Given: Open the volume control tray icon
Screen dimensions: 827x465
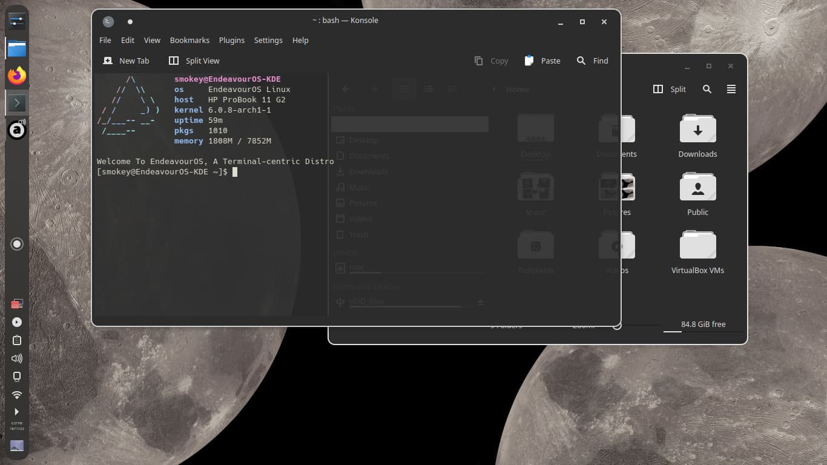Looking at the screenshot, I should 17,358.
